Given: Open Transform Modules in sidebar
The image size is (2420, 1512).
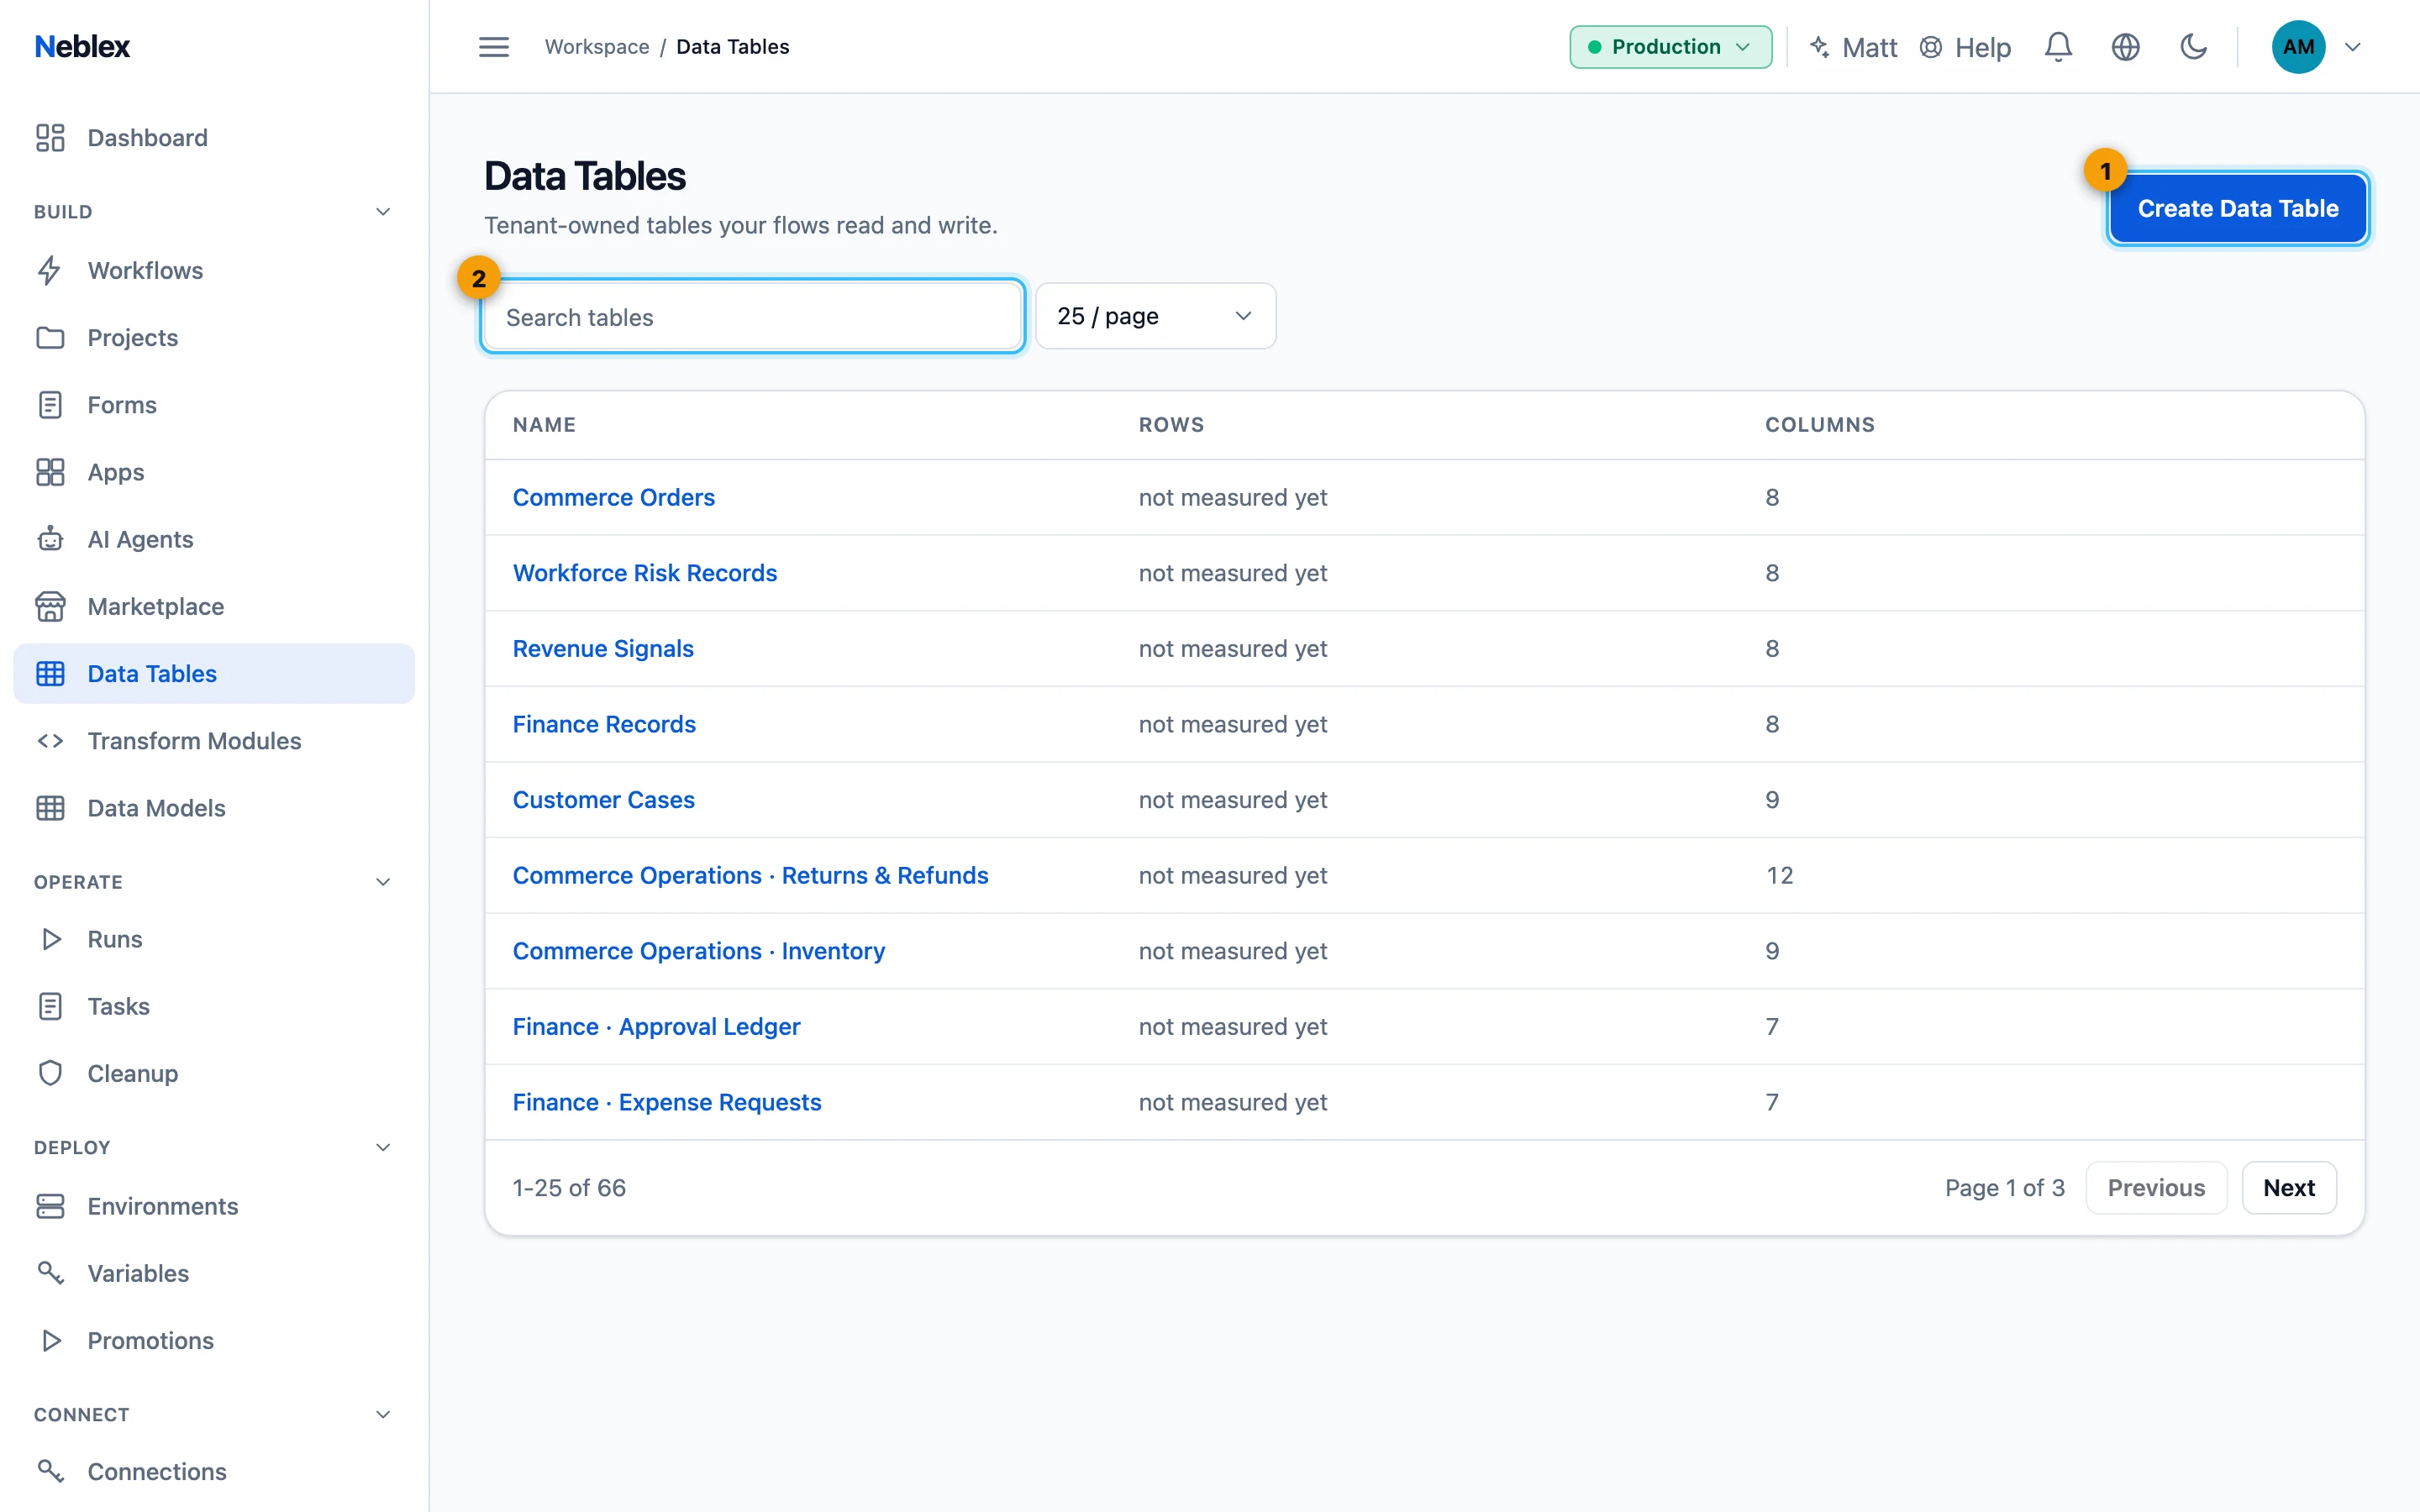Looking at the screenshot, I should [214, 740].
